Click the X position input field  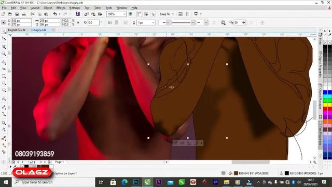[21, 21]
